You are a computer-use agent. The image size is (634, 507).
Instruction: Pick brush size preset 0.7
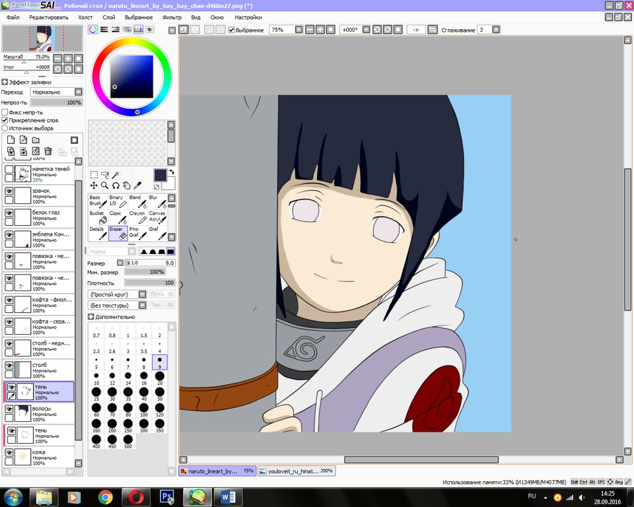pos(96,331)
